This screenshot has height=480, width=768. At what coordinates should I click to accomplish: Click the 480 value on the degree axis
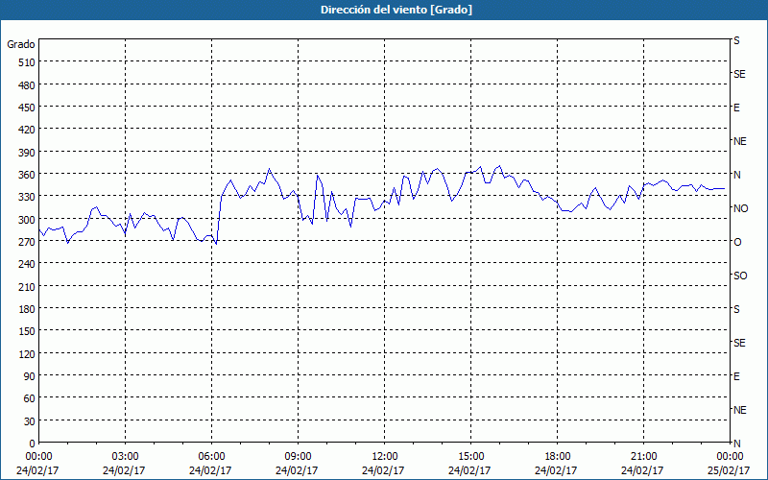(27, 85)
